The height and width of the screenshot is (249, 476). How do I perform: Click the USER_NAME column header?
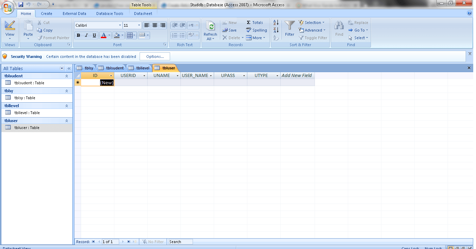pos(197,76)
